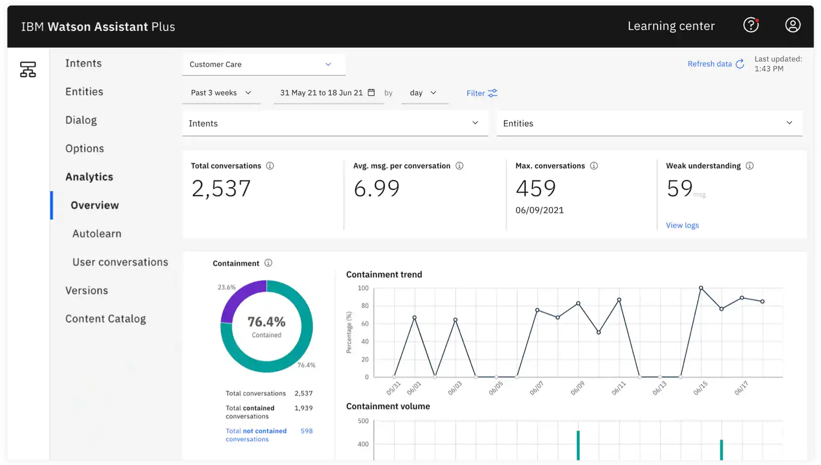Screen dimensions: 821x465
Task: Click the Filter sliders icon
Action: tap(492, 93)
